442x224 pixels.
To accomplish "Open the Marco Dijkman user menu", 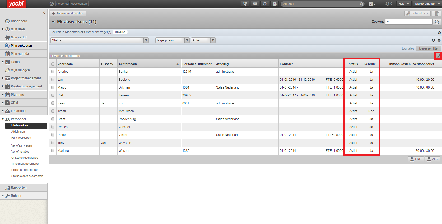I will pyautogui.click(x=427, y=4).
